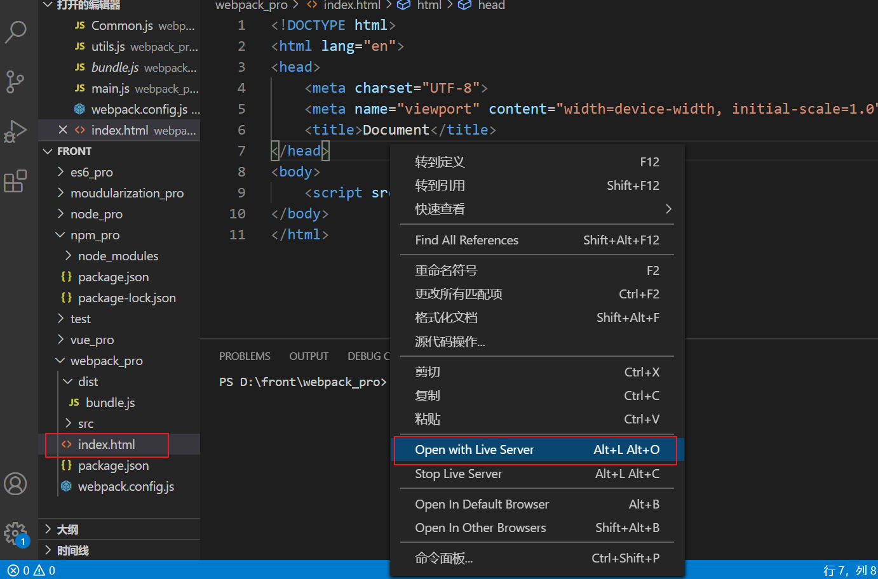The width and height of the screenshot is (878, 579).
Task: Expand the 大纲 outline section
Action: [48, 529]
